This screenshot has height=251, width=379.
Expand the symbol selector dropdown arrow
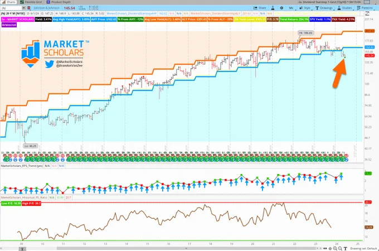(x=23, y=8)
